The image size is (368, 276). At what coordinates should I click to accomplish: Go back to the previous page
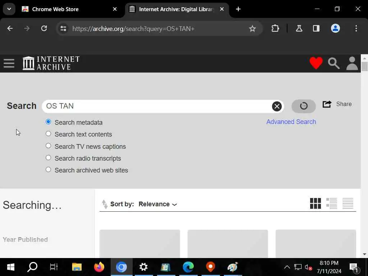(10, 29)
